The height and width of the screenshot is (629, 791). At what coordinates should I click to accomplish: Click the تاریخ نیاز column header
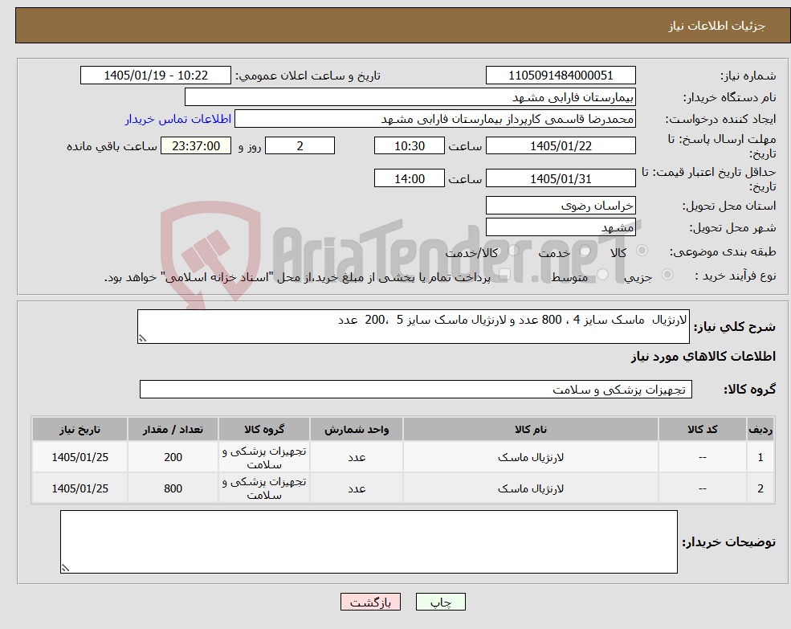[80, 429]
